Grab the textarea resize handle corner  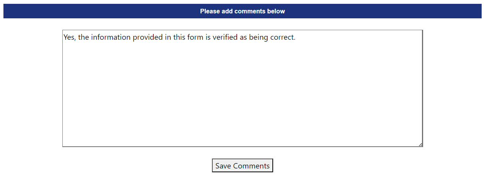[420, 144]
